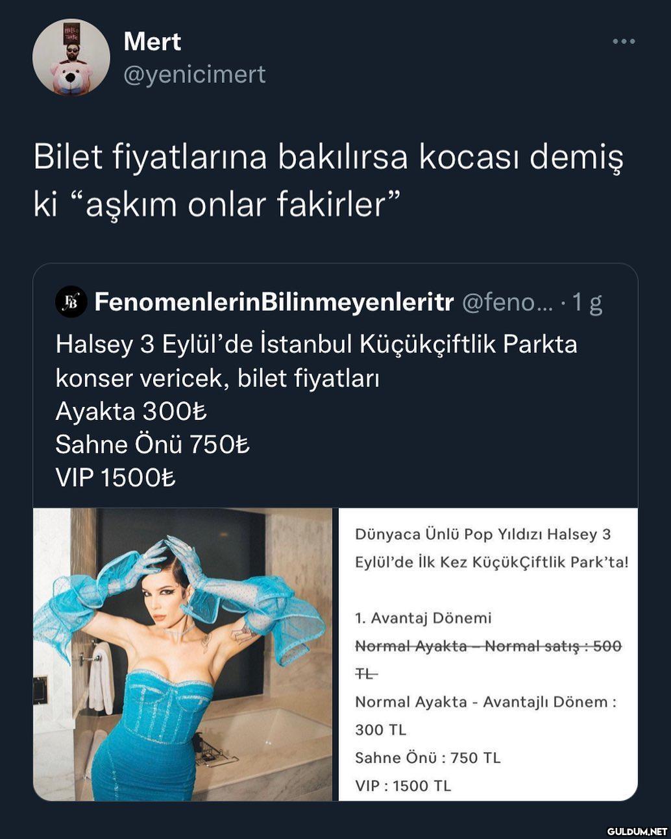The height and width of the screenshot is (839, 671).
Task: Click the GULDUM.NET watermark
Action: coord(637,830)
